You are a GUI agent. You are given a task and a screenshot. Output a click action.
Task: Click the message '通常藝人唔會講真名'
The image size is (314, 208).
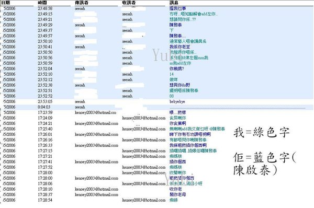click(x=188, y=41)
